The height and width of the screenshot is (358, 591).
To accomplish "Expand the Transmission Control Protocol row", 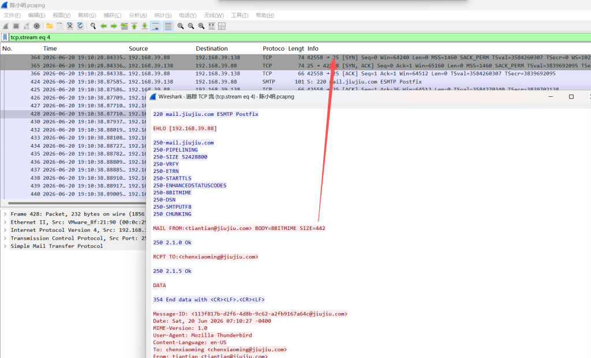I will point(5,238).
